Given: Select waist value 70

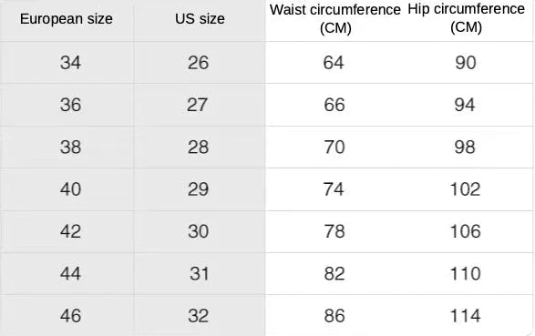Looking at the screenshot, I should coord(334,148).
